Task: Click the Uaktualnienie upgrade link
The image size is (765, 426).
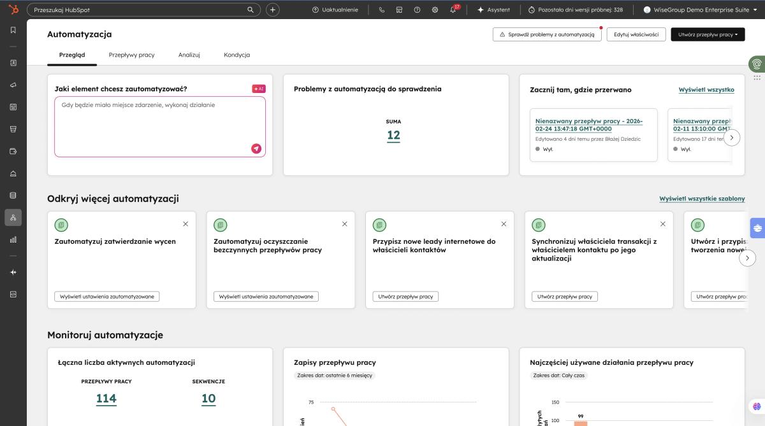Action: tap(335, 10)
